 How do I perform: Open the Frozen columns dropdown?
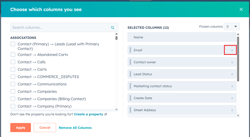(x=232, y=27)
